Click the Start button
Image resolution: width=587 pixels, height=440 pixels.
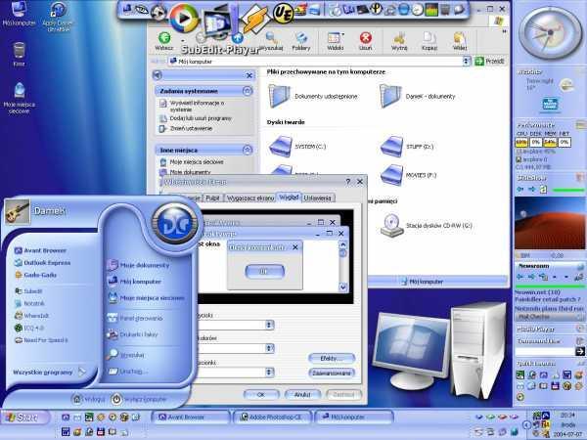click(x=24, y=418)
